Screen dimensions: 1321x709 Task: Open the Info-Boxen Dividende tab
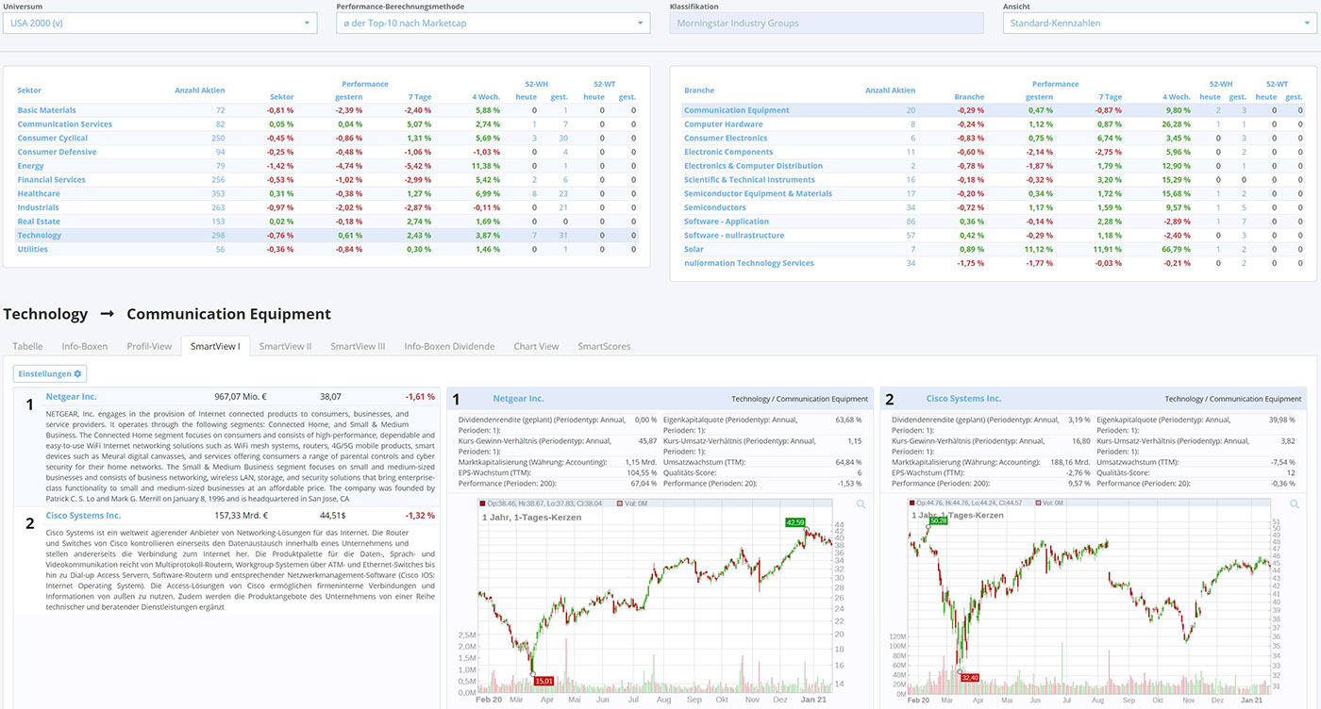click(449, 346)
